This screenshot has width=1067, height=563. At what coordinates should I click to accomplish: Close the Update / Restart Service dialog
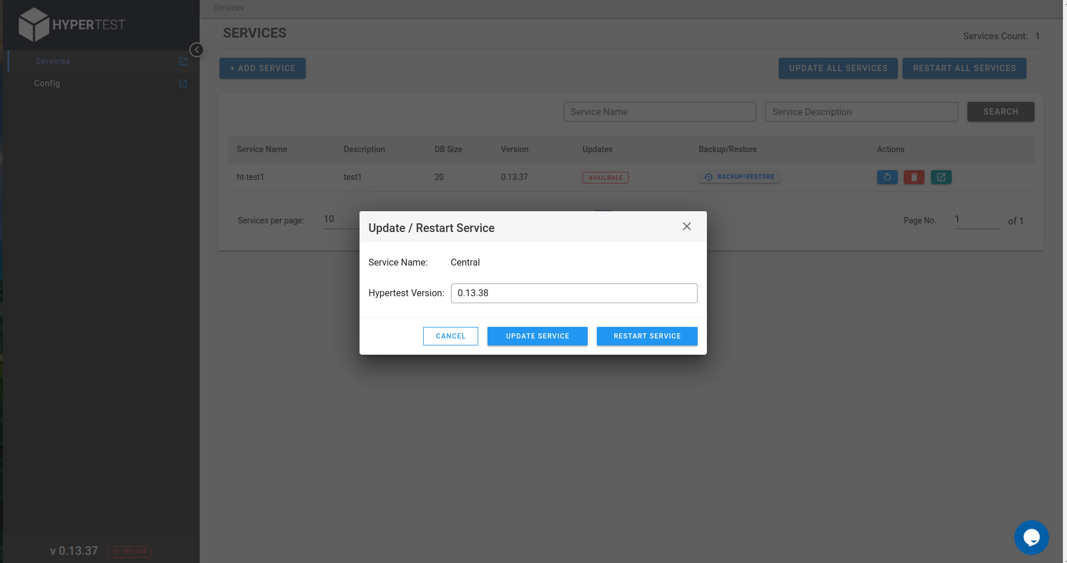(x=687, y=226)
